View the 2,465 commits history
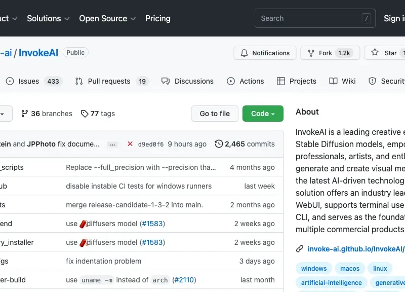Viewport: 405px width, 292px height. click(245, 144)
